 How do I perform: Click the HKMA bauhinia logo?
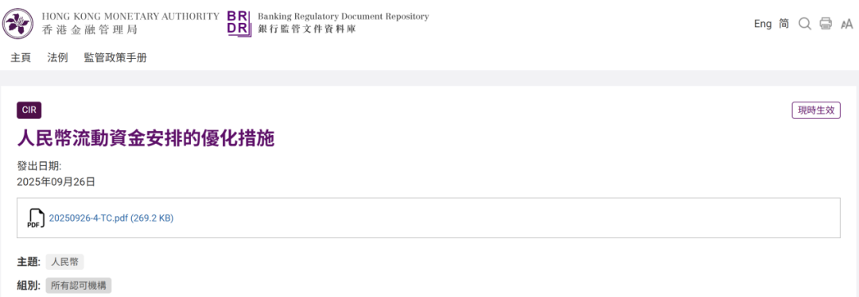(18, 24)
